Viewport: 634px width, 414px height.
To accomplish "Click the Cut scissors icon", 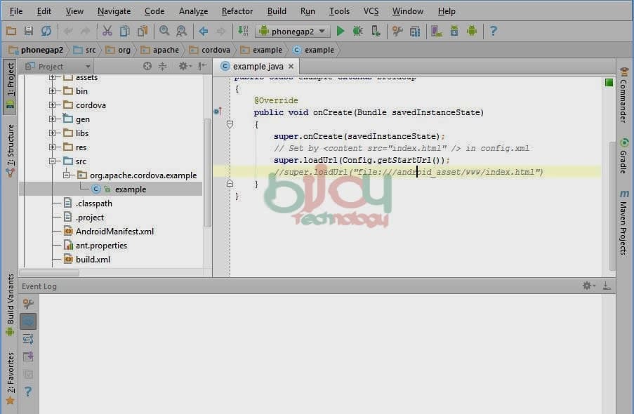I will tap(107, 31).
